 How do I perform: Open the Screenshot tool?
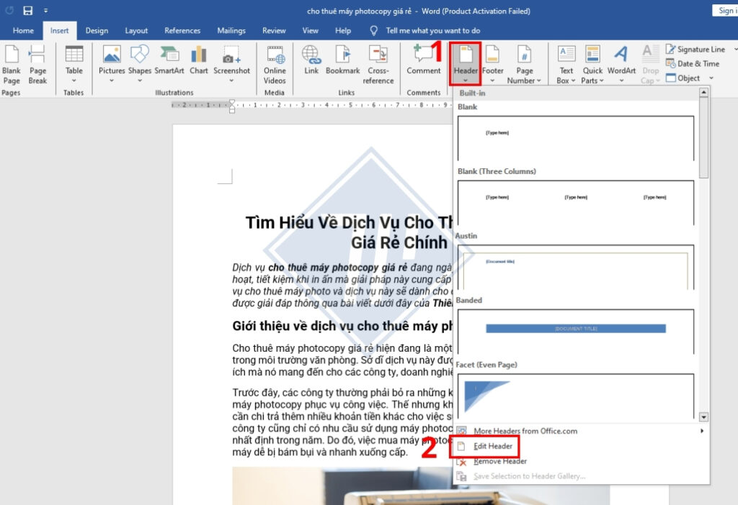click(x=231, y=64)
